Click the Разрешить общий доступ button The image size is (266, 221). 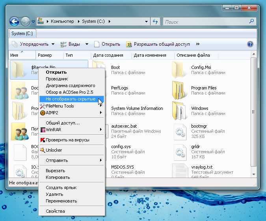click(x=158, y=44)
